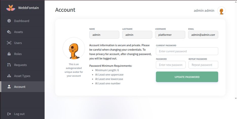The image size is (237, 119).
Task: Click the Requests pull-request icon
Action: coord(9,65)
